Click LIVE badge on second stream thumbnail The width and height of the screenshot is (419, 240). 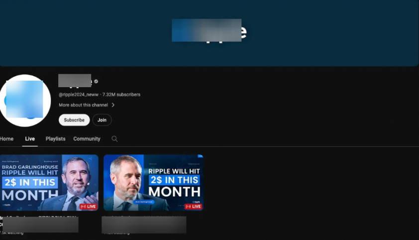(x=193, y=207)
